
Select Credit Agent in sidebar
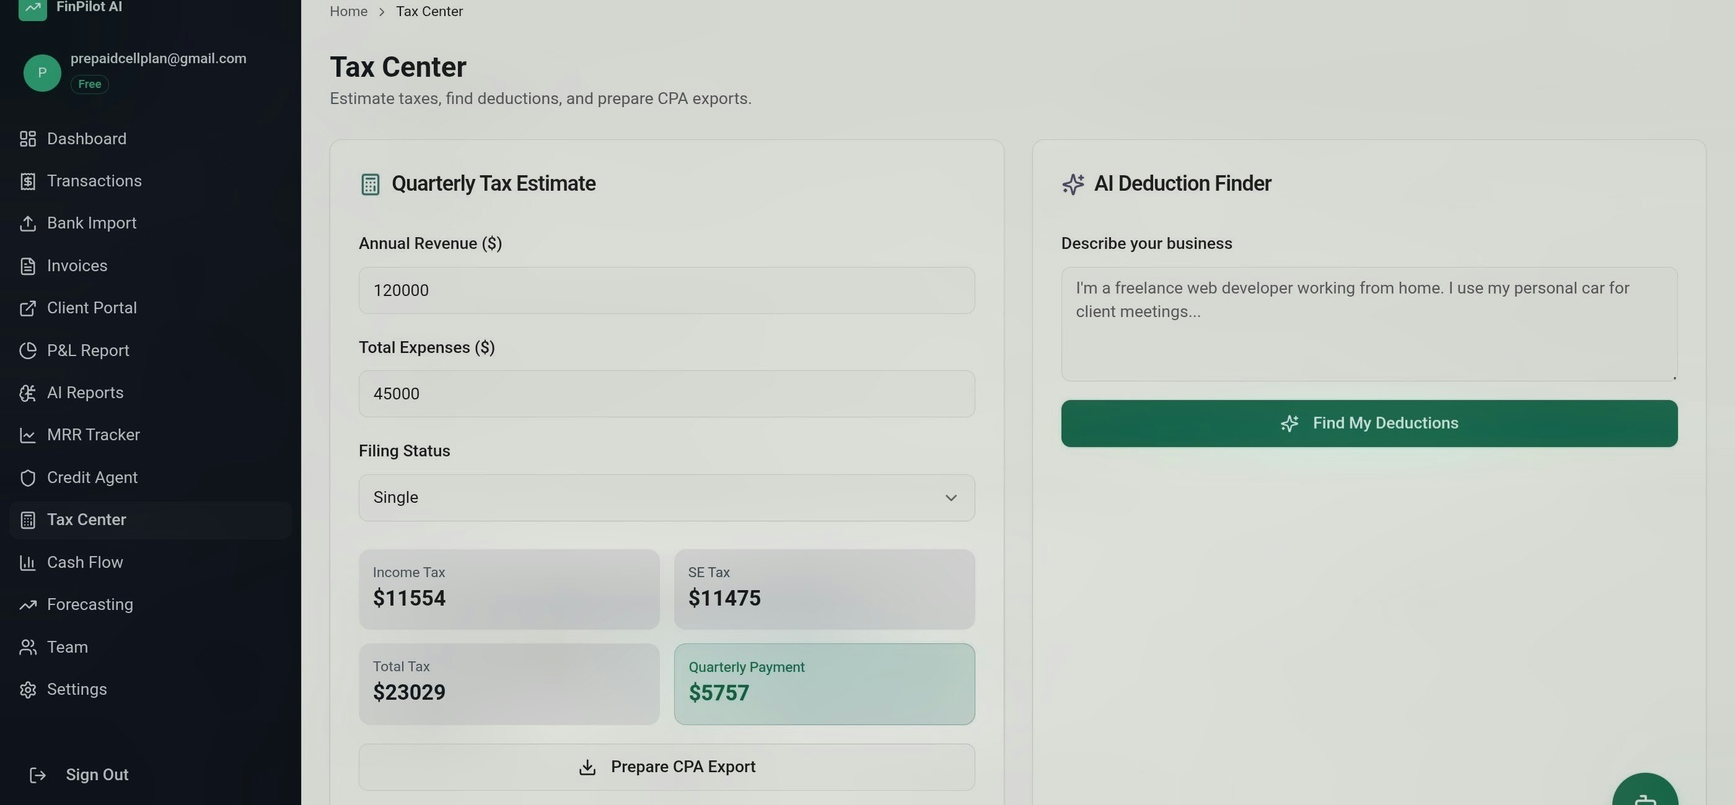150,478
